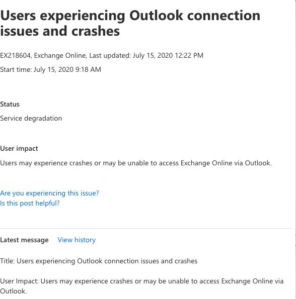Click the word 'Outlook.' ending the latest message
The image size is (296, 299).
click(x=14, y=291)
